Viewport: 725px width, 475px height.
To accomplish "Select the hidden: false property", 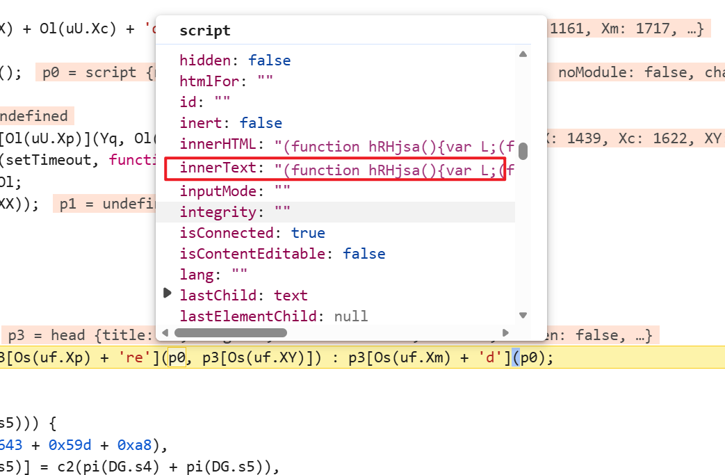I will point(235,61).
